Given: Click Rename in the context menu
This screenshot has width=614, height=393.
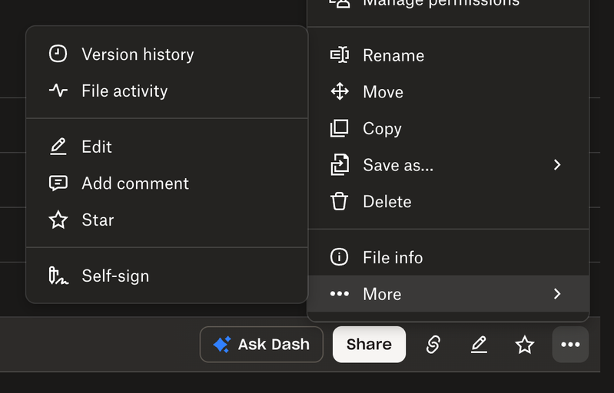Looking at the screenshot, I should [x=393, y=55].
